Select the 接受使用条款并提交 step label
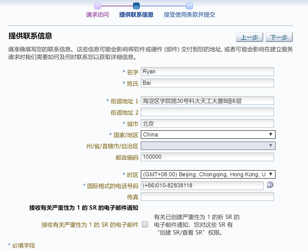The height and width of the screenshot is (250, 308). coord(189,14)
